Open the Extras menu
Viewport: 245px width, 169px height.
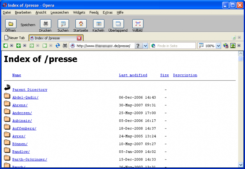pos(107,12)
